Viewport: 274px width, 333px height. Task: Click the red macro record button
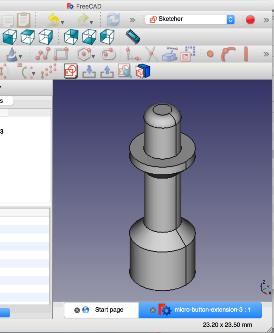click(x=250, y=20)
